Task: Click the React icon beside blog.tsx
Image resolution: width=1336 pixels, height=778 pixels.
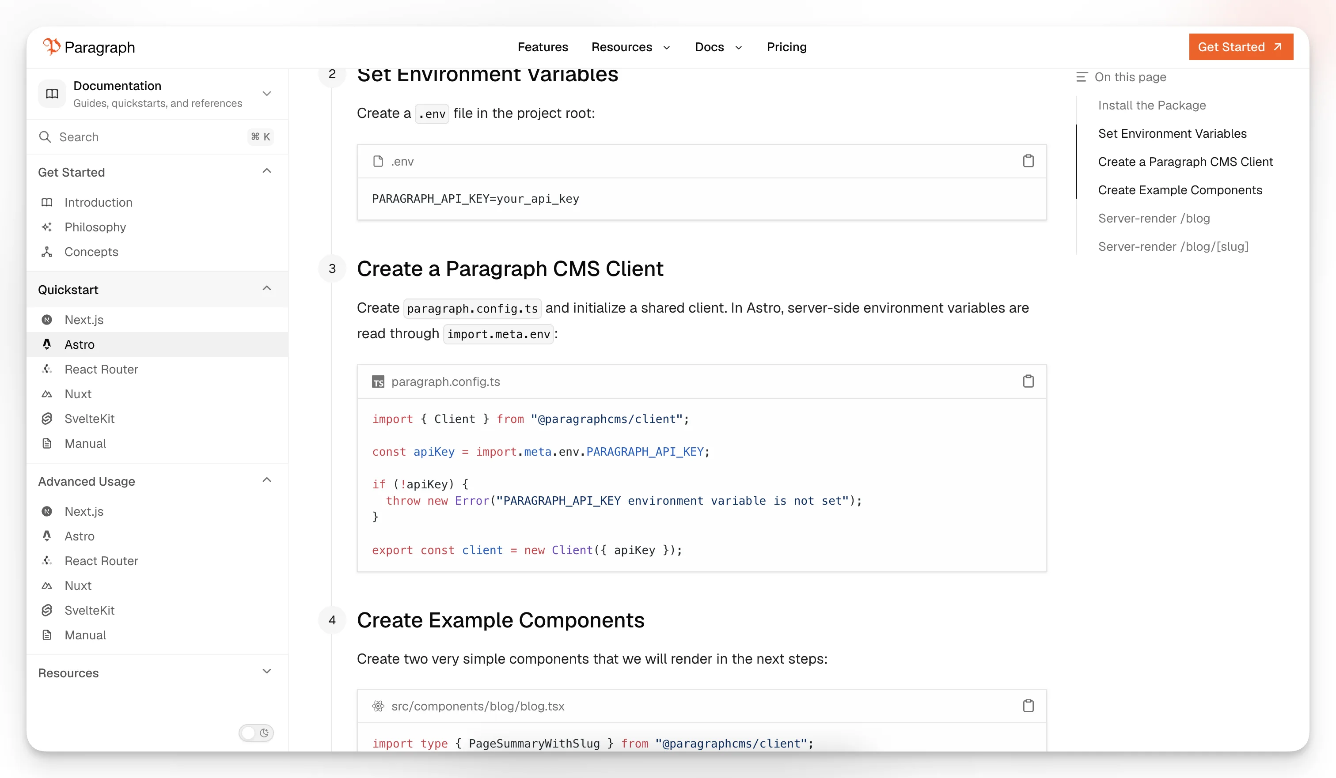Action: [x=378, y=706]
